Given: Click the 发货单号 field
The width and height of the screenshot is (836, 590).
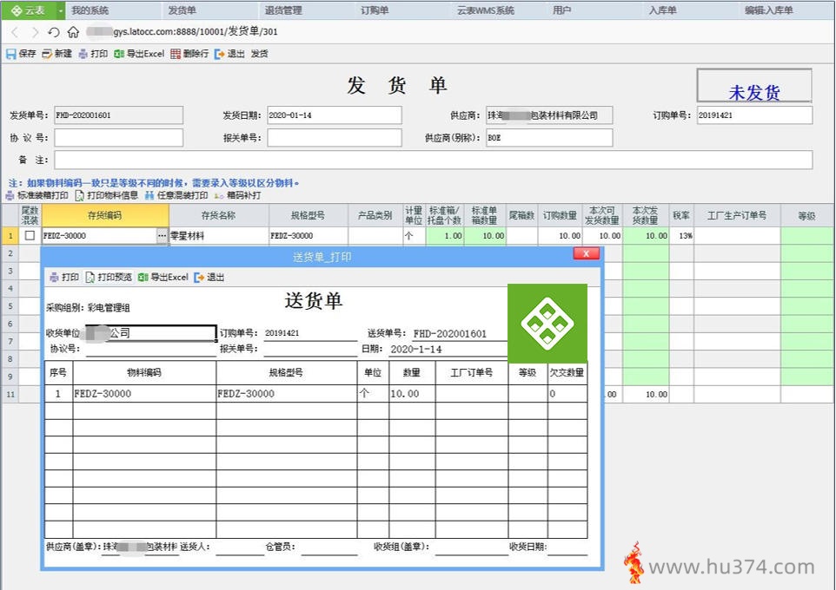Looking at the screenshot, I should coord(118,115).
